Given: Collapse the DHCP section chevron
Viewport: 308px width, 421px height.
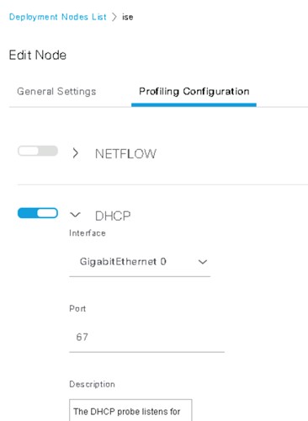Looking at the screenshot, I should [75, 215].
